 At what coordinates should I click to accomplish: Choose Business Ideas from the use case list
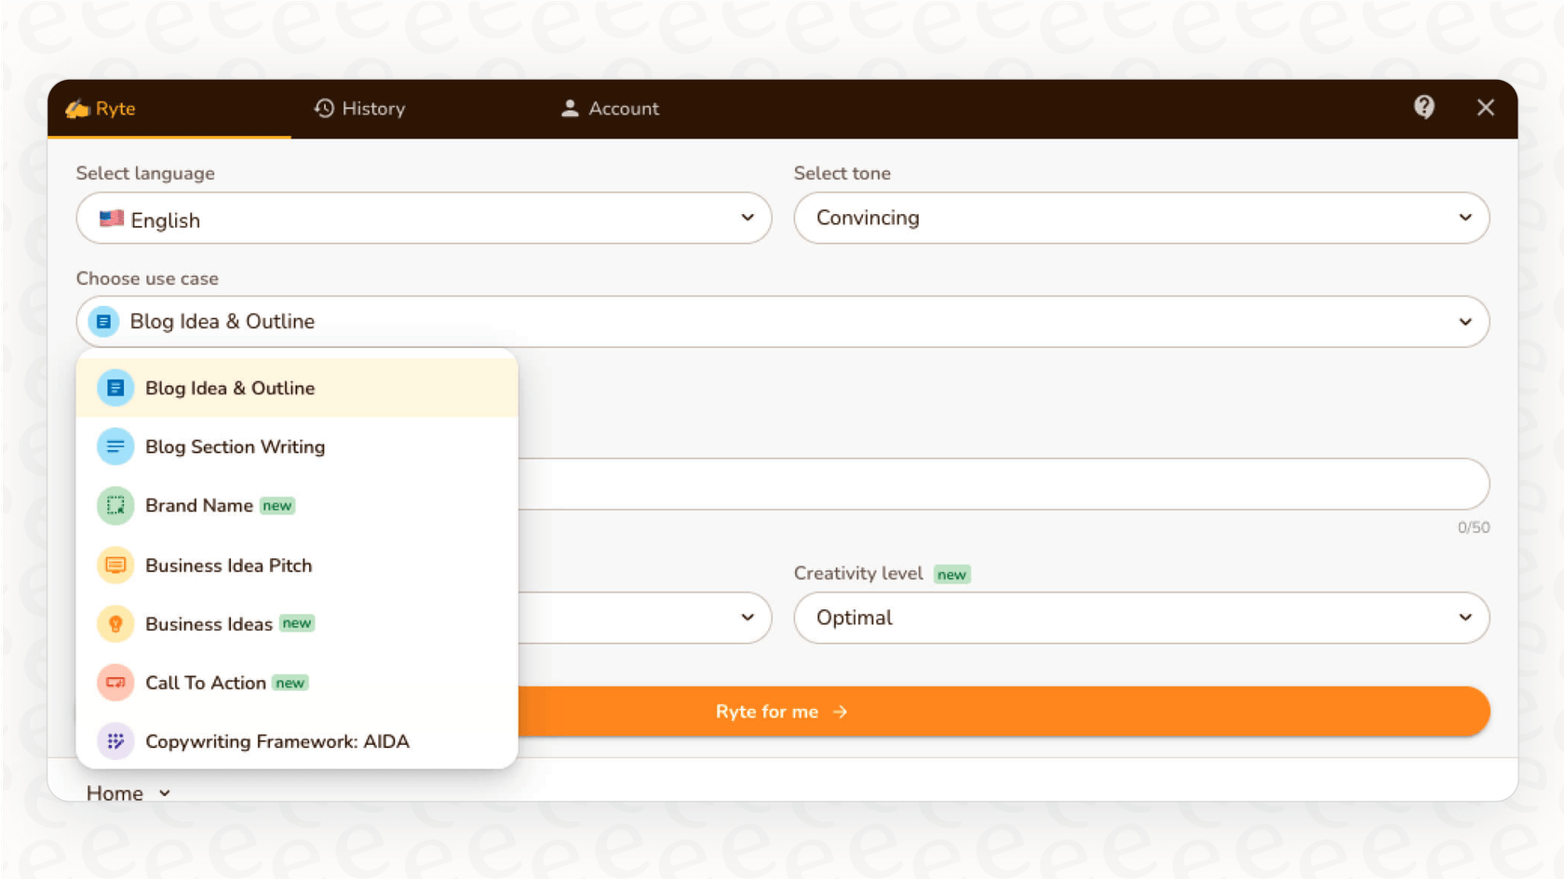tap(210, 623)
